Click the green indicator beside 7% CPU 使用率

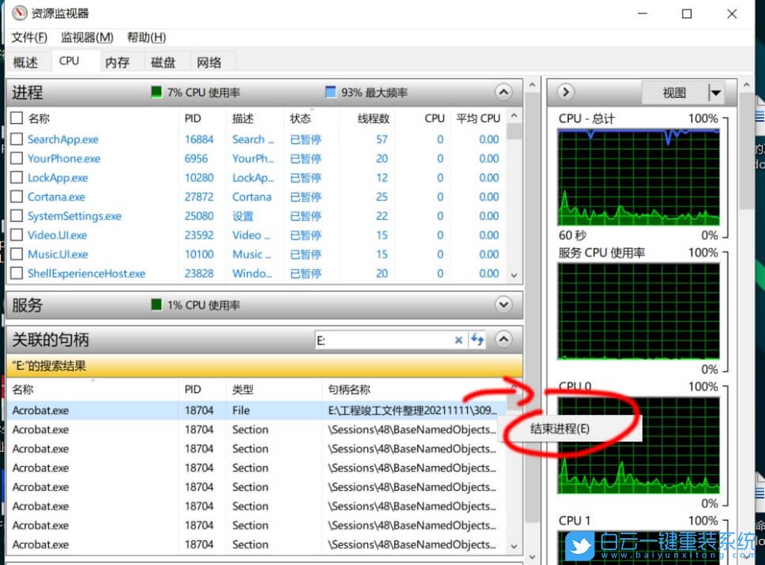click(x=156, y=92)
